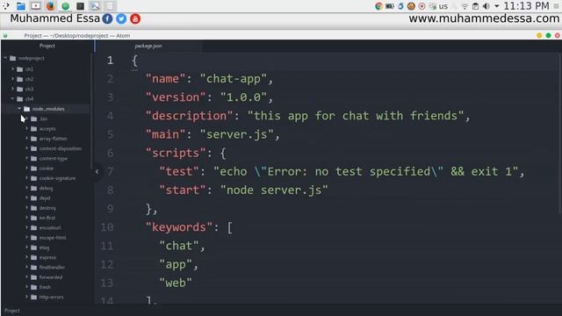Collapse the nodeproject root folder
This screenshot has height=316, width=562.
(5, 58)
